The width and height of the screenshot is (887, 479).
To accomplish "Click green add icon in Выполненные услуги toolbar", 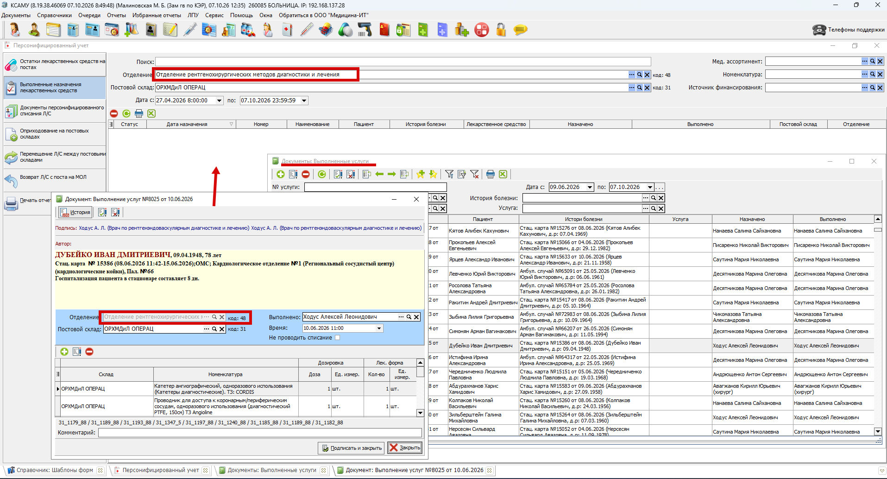I will 281,174.
